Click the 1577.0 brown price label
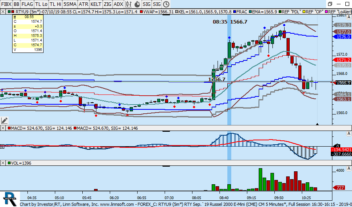 pyautogui.click(x=342, y=32)
